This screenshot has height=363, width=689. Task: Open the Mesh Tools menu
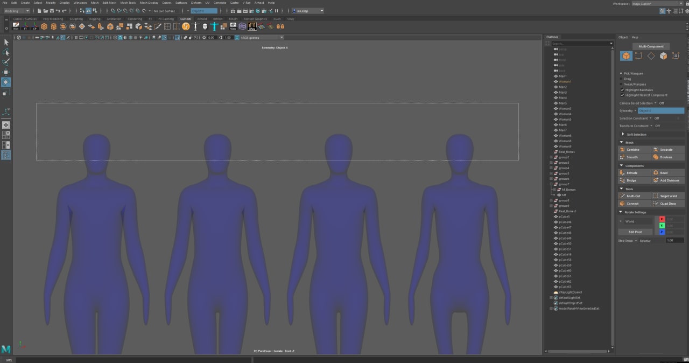(128, 3)
